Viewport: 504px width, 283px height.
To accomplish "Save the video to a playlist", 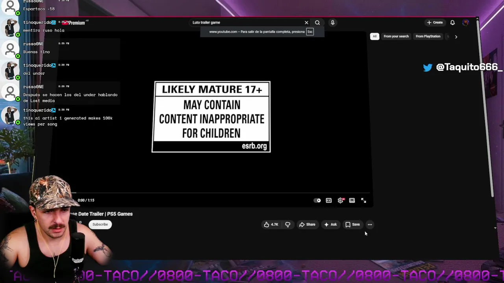I will point(352,224).
